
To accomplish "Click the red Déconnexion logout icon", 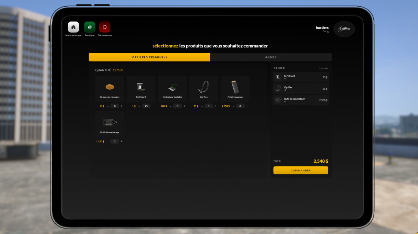I will coord(105,27).
